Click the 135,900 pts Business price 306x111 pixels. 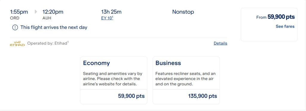(203, 96)
